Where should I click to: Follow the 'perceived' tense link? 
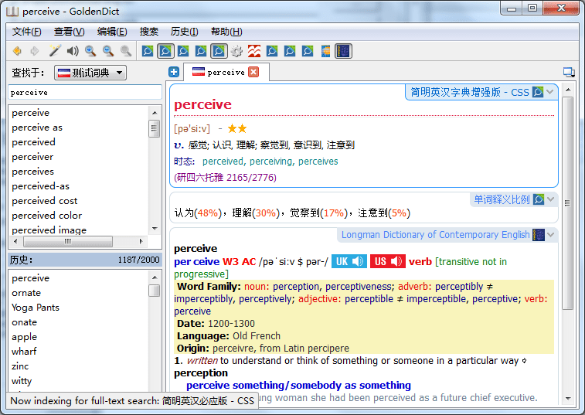pos(223,162)
